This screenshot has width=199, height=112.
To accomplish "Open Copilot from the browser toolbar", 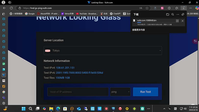I will [197, 8].
